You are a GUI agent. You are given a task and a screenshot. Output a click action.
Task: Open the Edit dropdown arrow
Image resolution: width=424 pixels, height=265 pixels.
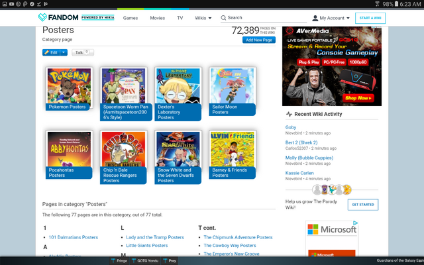click(64, 52)
